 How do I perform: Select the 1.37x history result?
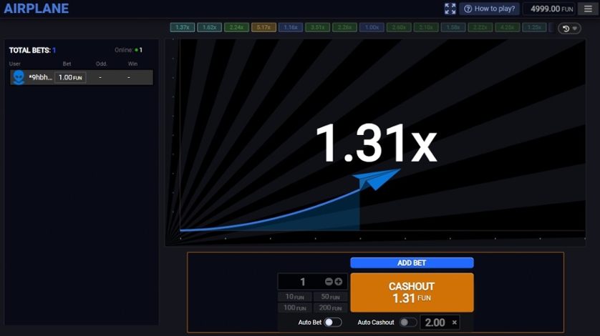(x=183, y=28)
